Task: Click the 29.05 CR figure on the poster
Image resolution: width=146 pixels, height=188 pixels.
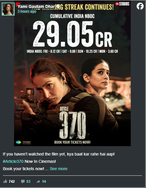Action: 72,34
